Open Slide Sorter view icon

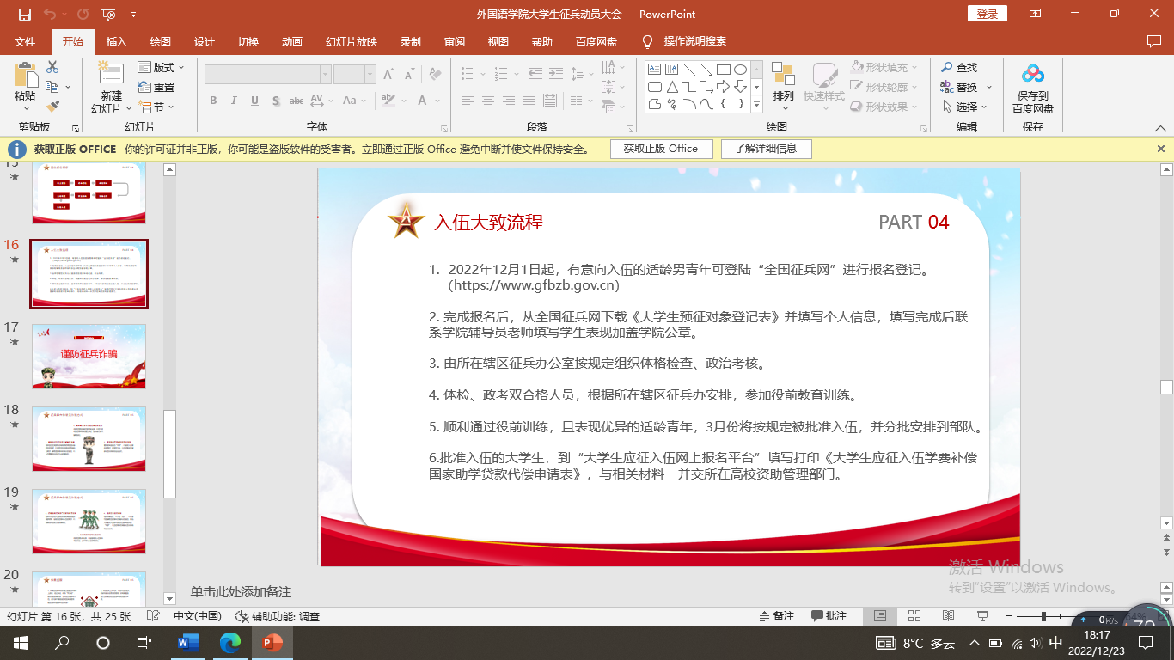(914, 616)
